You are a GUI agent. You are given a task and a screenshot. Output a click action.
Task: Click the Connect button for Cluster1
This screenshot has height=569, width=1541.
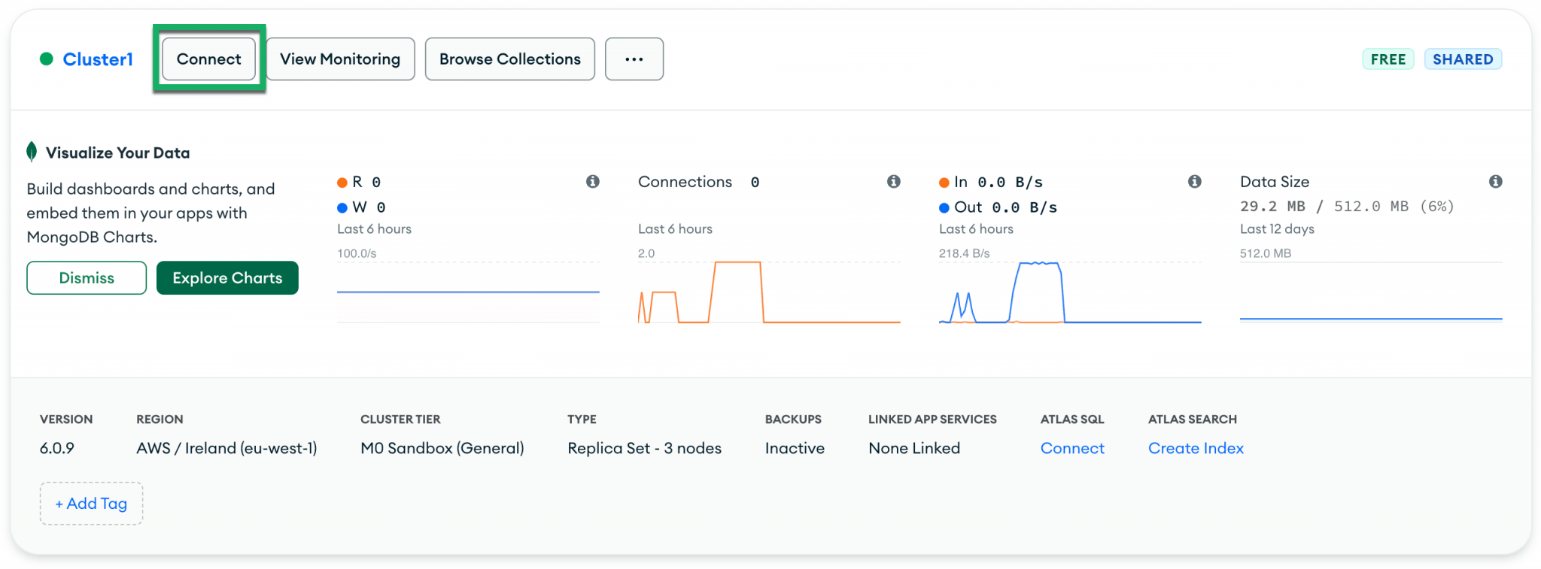click(209, 59)
